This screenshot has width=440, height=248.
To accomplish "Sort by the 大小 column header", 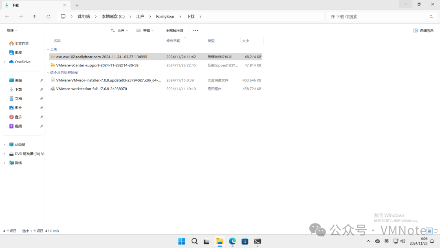I will pyautogui.click(x=246, y=41).
